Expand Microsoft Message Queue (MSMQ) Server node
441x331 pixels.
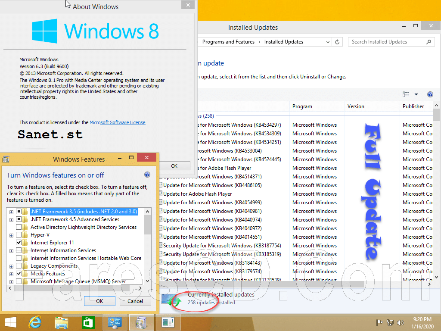(x=11, y=282)
